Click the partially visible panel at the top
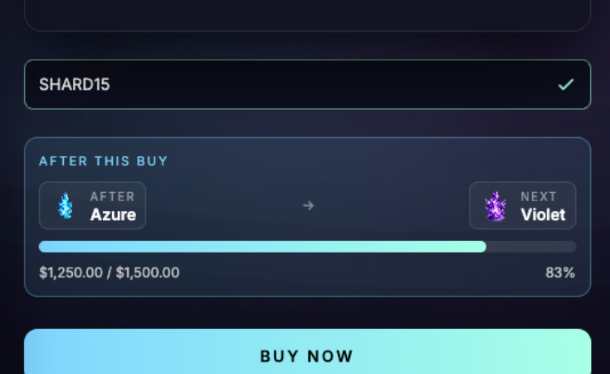The image size is (610, 374). click(307, 14)
